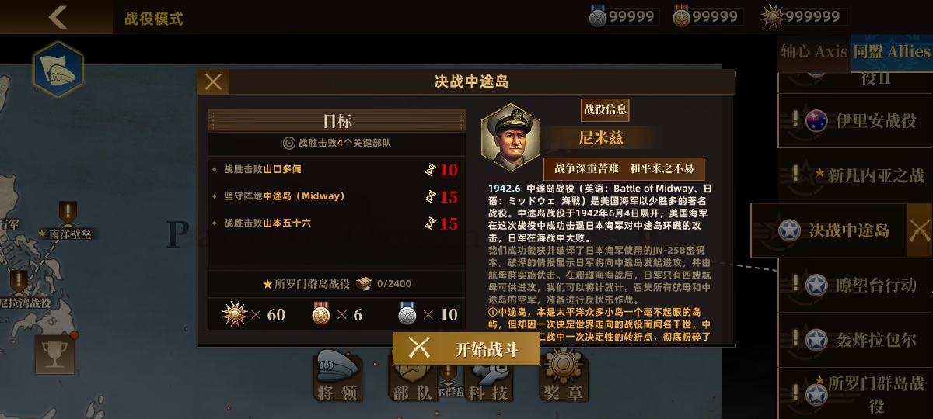Open the trophy achievements icon
Viewport: 933px width, 419px height.
pos(55,354)
